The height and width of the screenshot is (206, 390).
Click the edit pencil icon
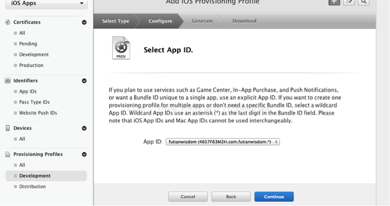pyautogui.click(x=349, y=2)
